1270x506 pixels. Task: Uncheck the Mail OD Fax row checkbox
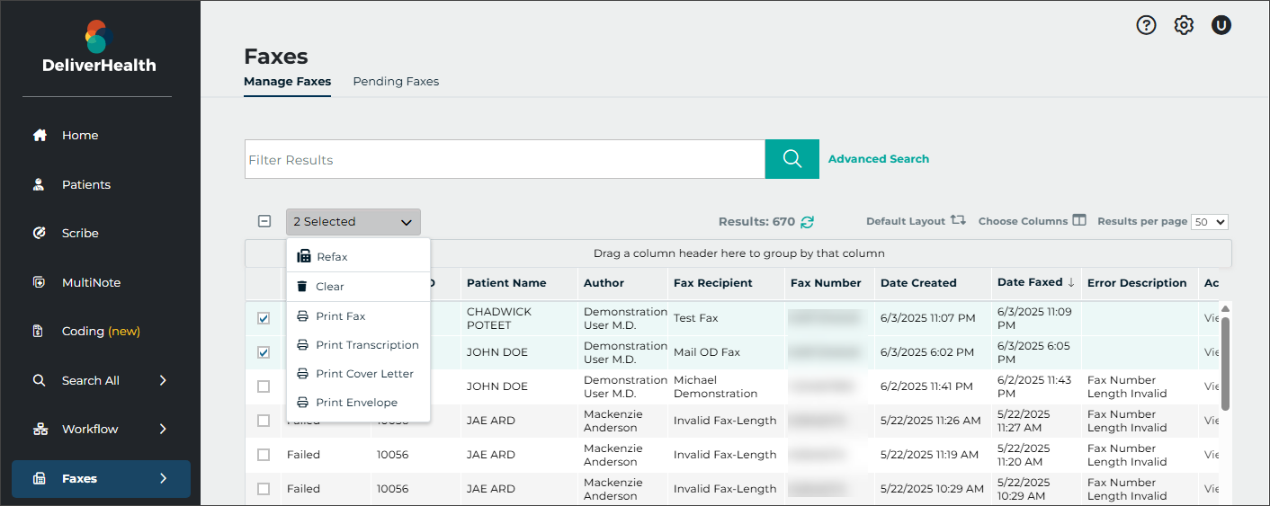(264, 352)
